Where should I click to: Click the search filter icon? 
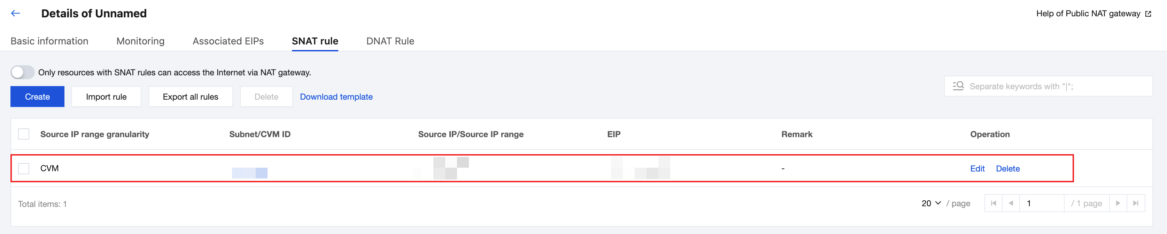point(958,86)
